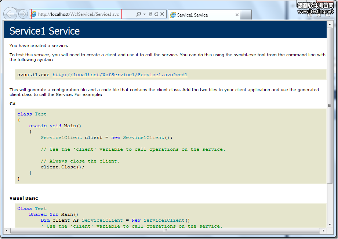The height and width of the screenshot is (239, 338).
Task: Click the IE page icon in address bar
Action: 34,14
